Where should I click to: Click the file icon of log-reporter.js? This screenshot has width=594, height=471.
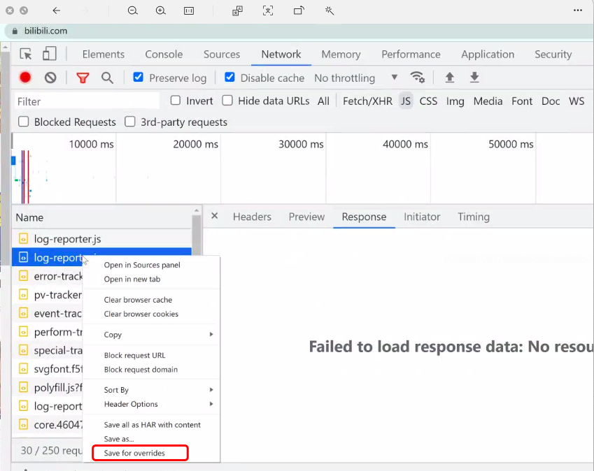tap(24, 239)
